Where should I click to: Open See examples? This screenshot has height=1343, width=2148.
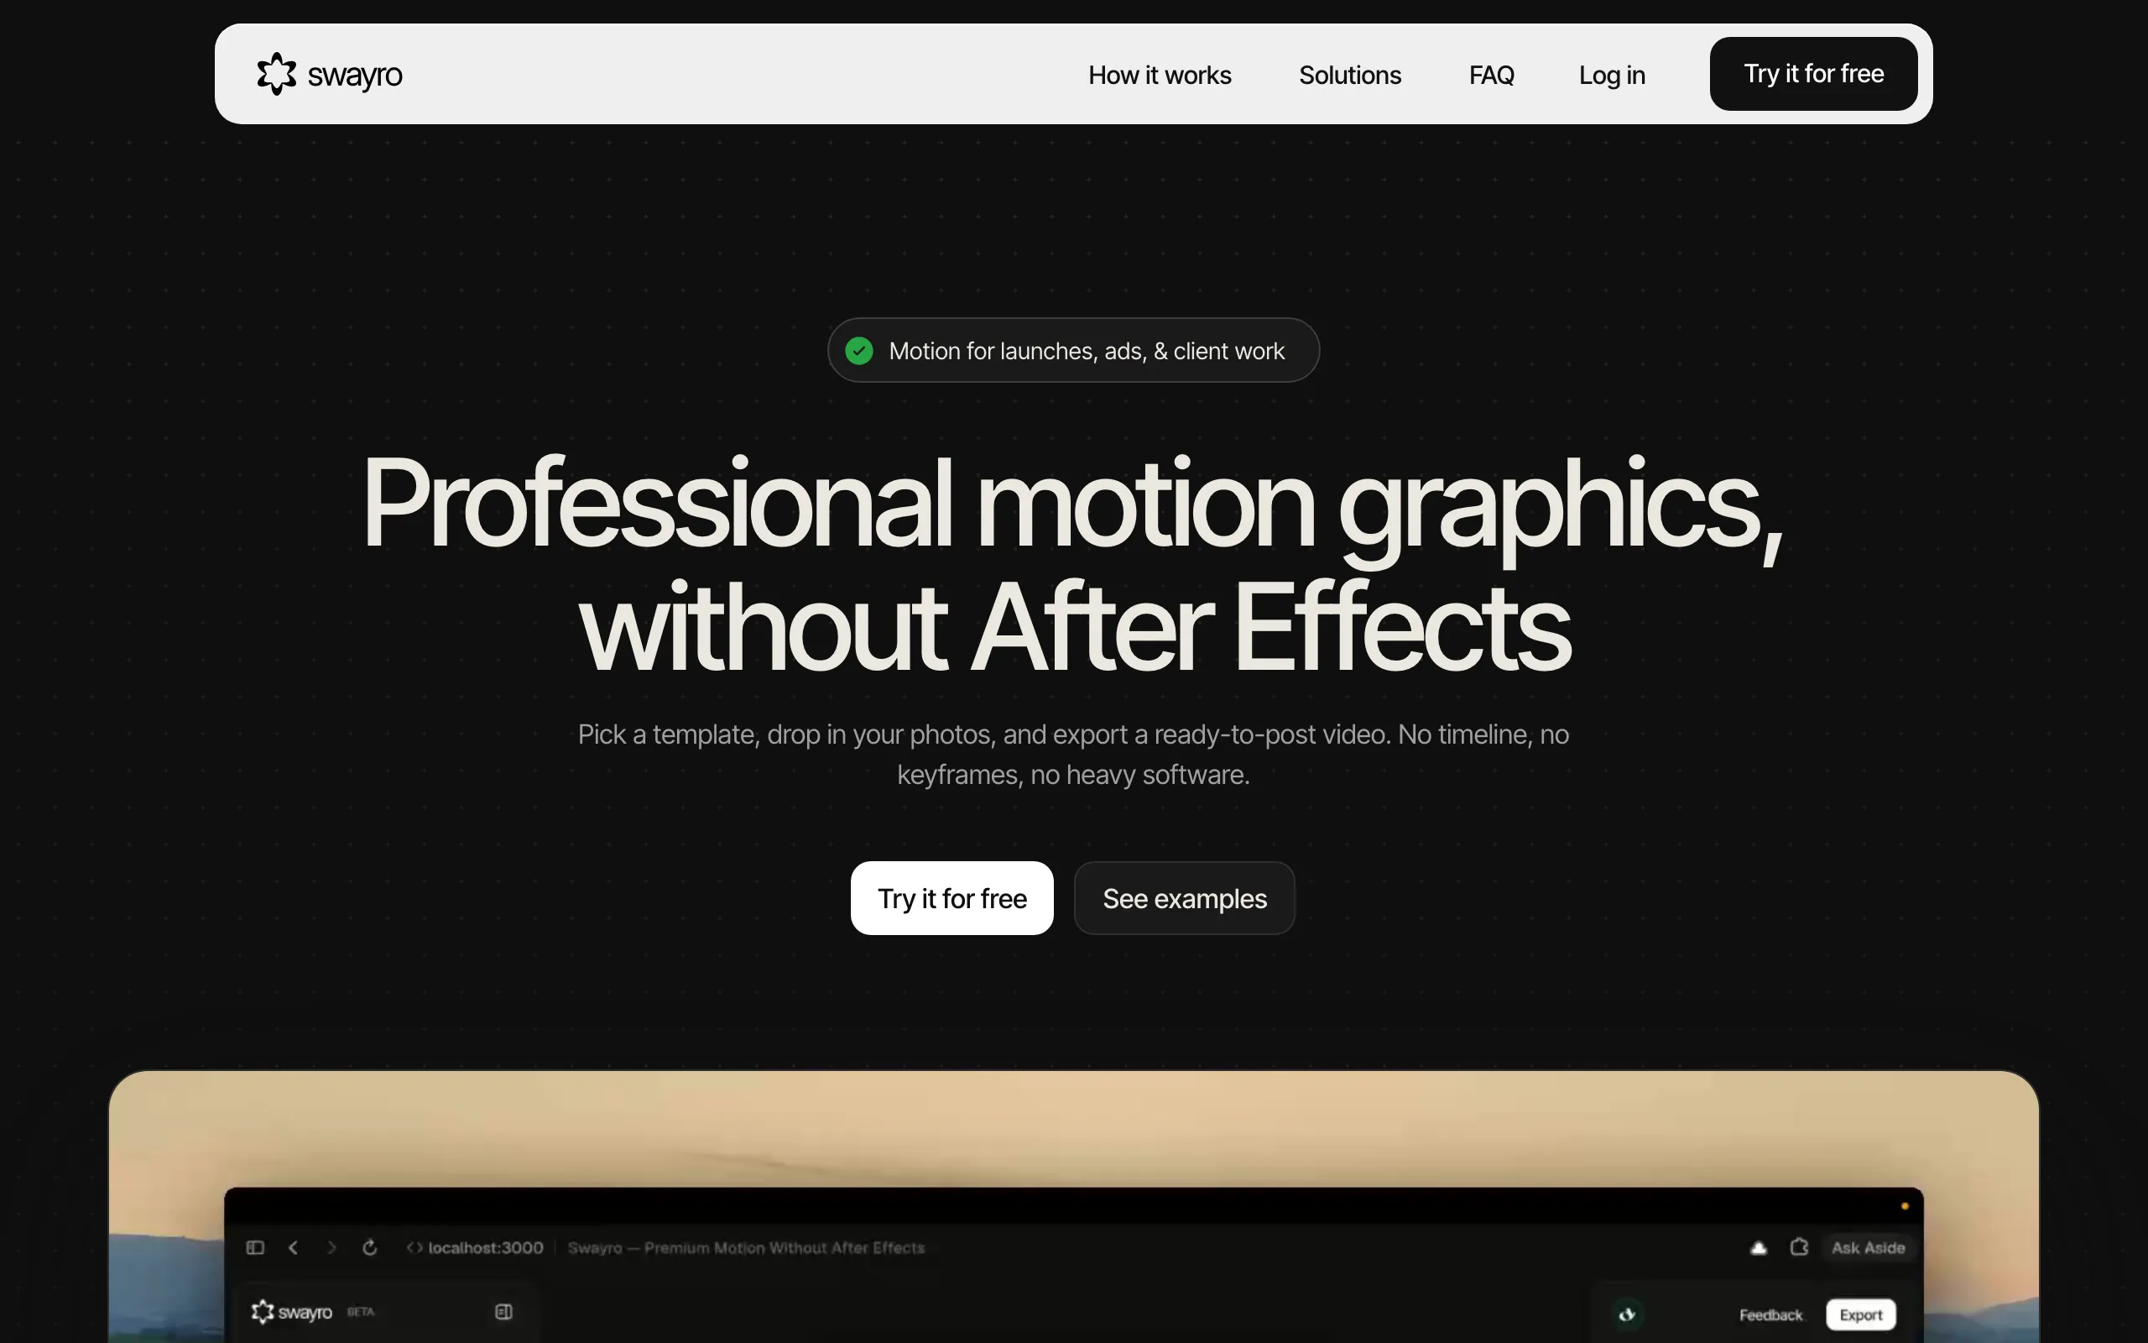(x=1184, y=898)
